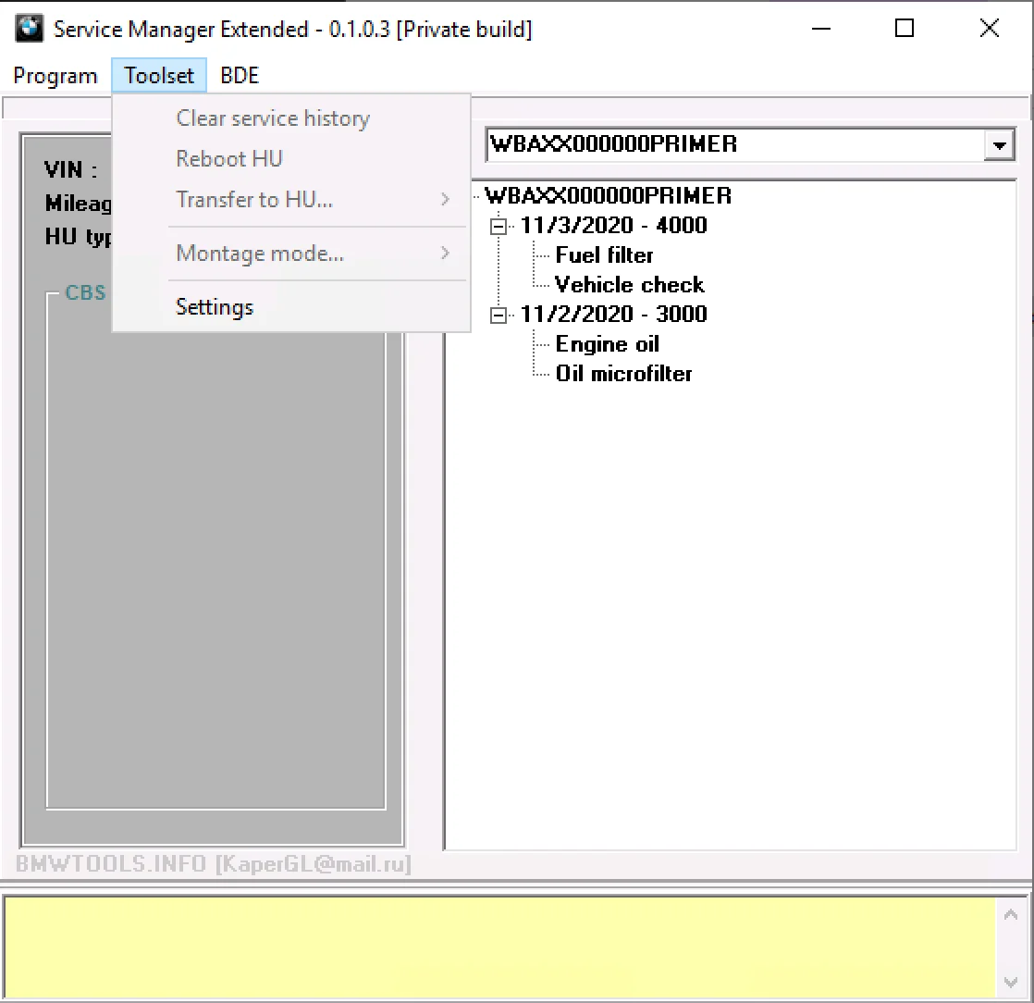Open the VIN combo box dropdown arrow
The image size is (1034, 1003).
click(x=999, y=145)
